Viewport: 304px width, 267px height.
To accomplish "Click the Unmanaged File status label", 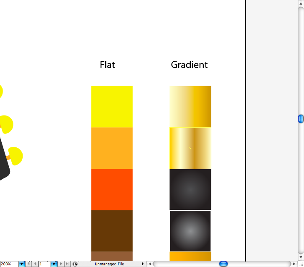I will coord(109,264).
